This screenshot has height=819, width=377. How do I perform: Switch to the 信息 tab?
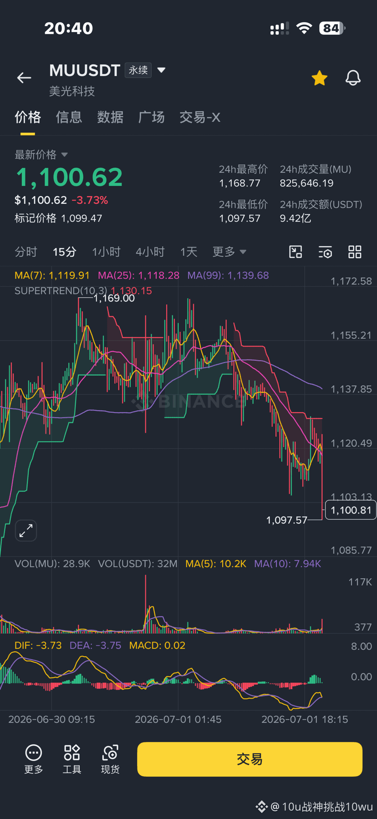tap(69, 117)
